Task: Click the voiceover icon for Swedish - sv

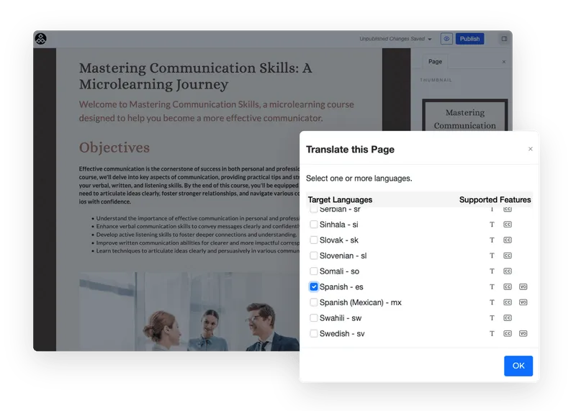Action: 523,333
